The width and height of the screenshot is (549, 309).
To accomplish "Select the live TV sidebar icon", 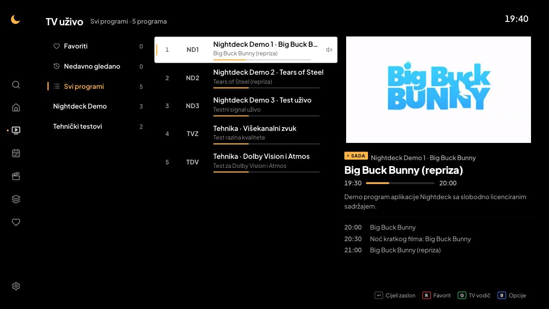I will tap(16, 130).
